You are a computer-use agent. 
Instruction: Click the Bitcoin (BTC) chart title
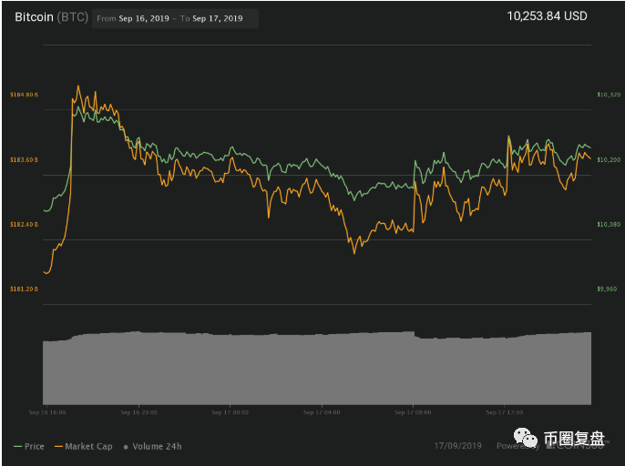(52, 17)
